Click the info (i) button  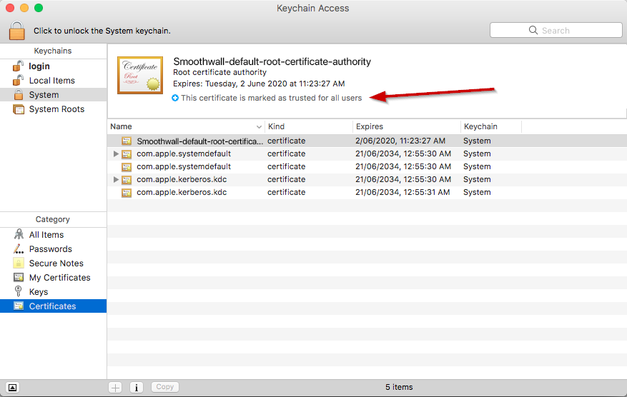click(x=137, y=387)
